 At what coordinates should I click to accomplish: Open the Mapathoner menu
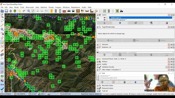75,7
